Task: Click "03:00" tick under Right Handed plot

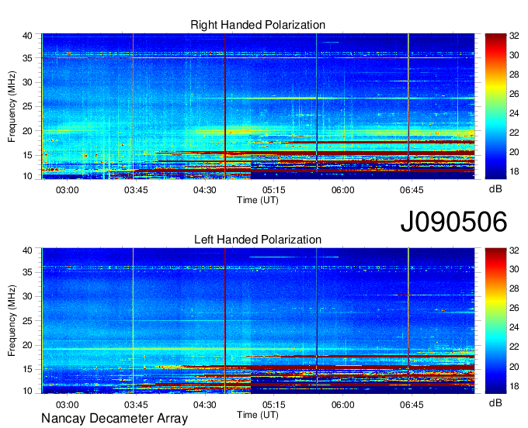Action: 68,190
